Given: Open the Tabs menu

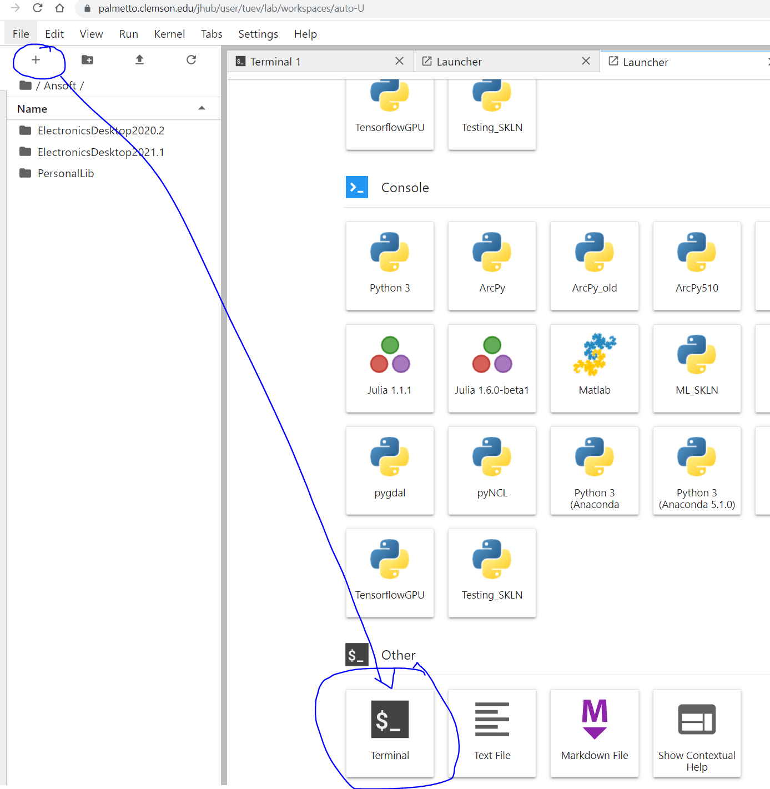Looking at the screenshot, I should [212, 34].
